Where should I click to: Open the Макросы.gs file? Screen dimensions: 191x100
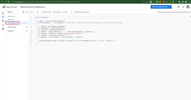click(11, 16)
